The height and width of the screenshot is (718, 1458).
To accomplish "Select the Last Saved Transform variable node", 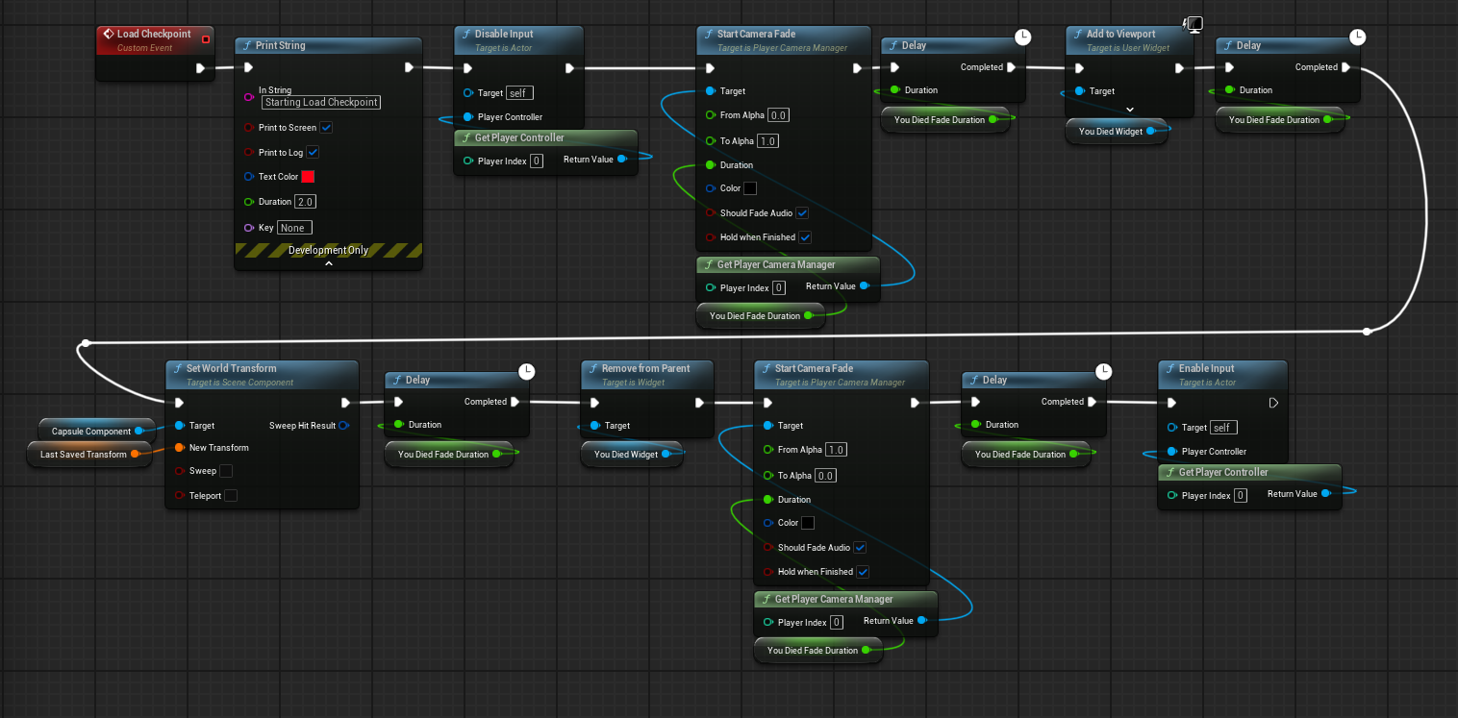I will (90, 454).
